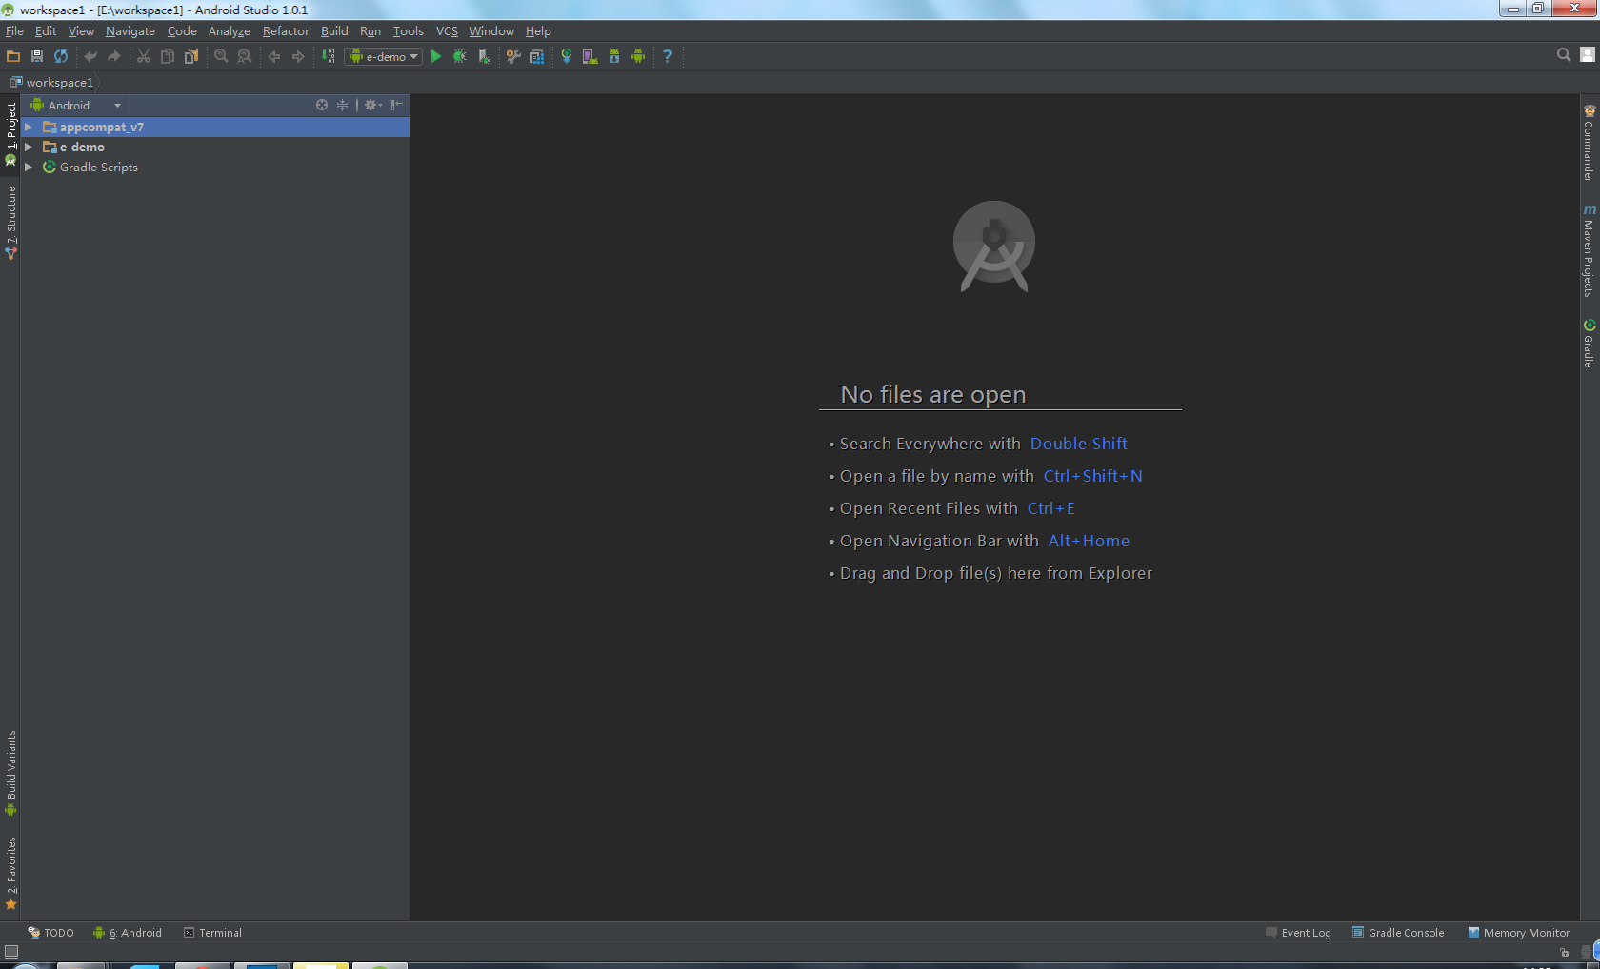
Task: Click the Collapse All icon in Project panel
Action: tap(342, 106)
